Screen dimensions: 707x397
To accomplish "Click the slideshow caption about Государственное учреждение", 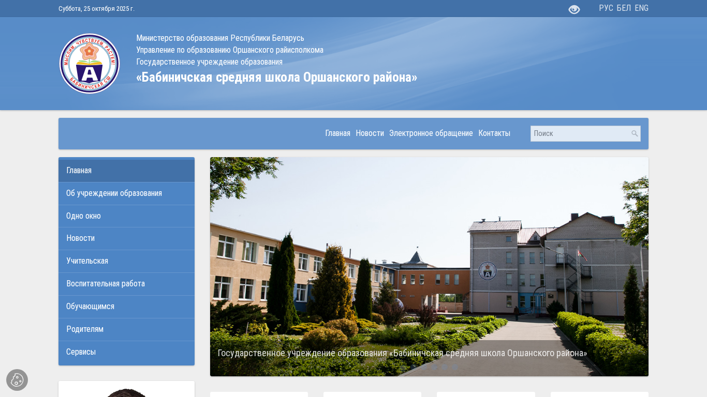I will pyautogui.click(x=402, y=353).
